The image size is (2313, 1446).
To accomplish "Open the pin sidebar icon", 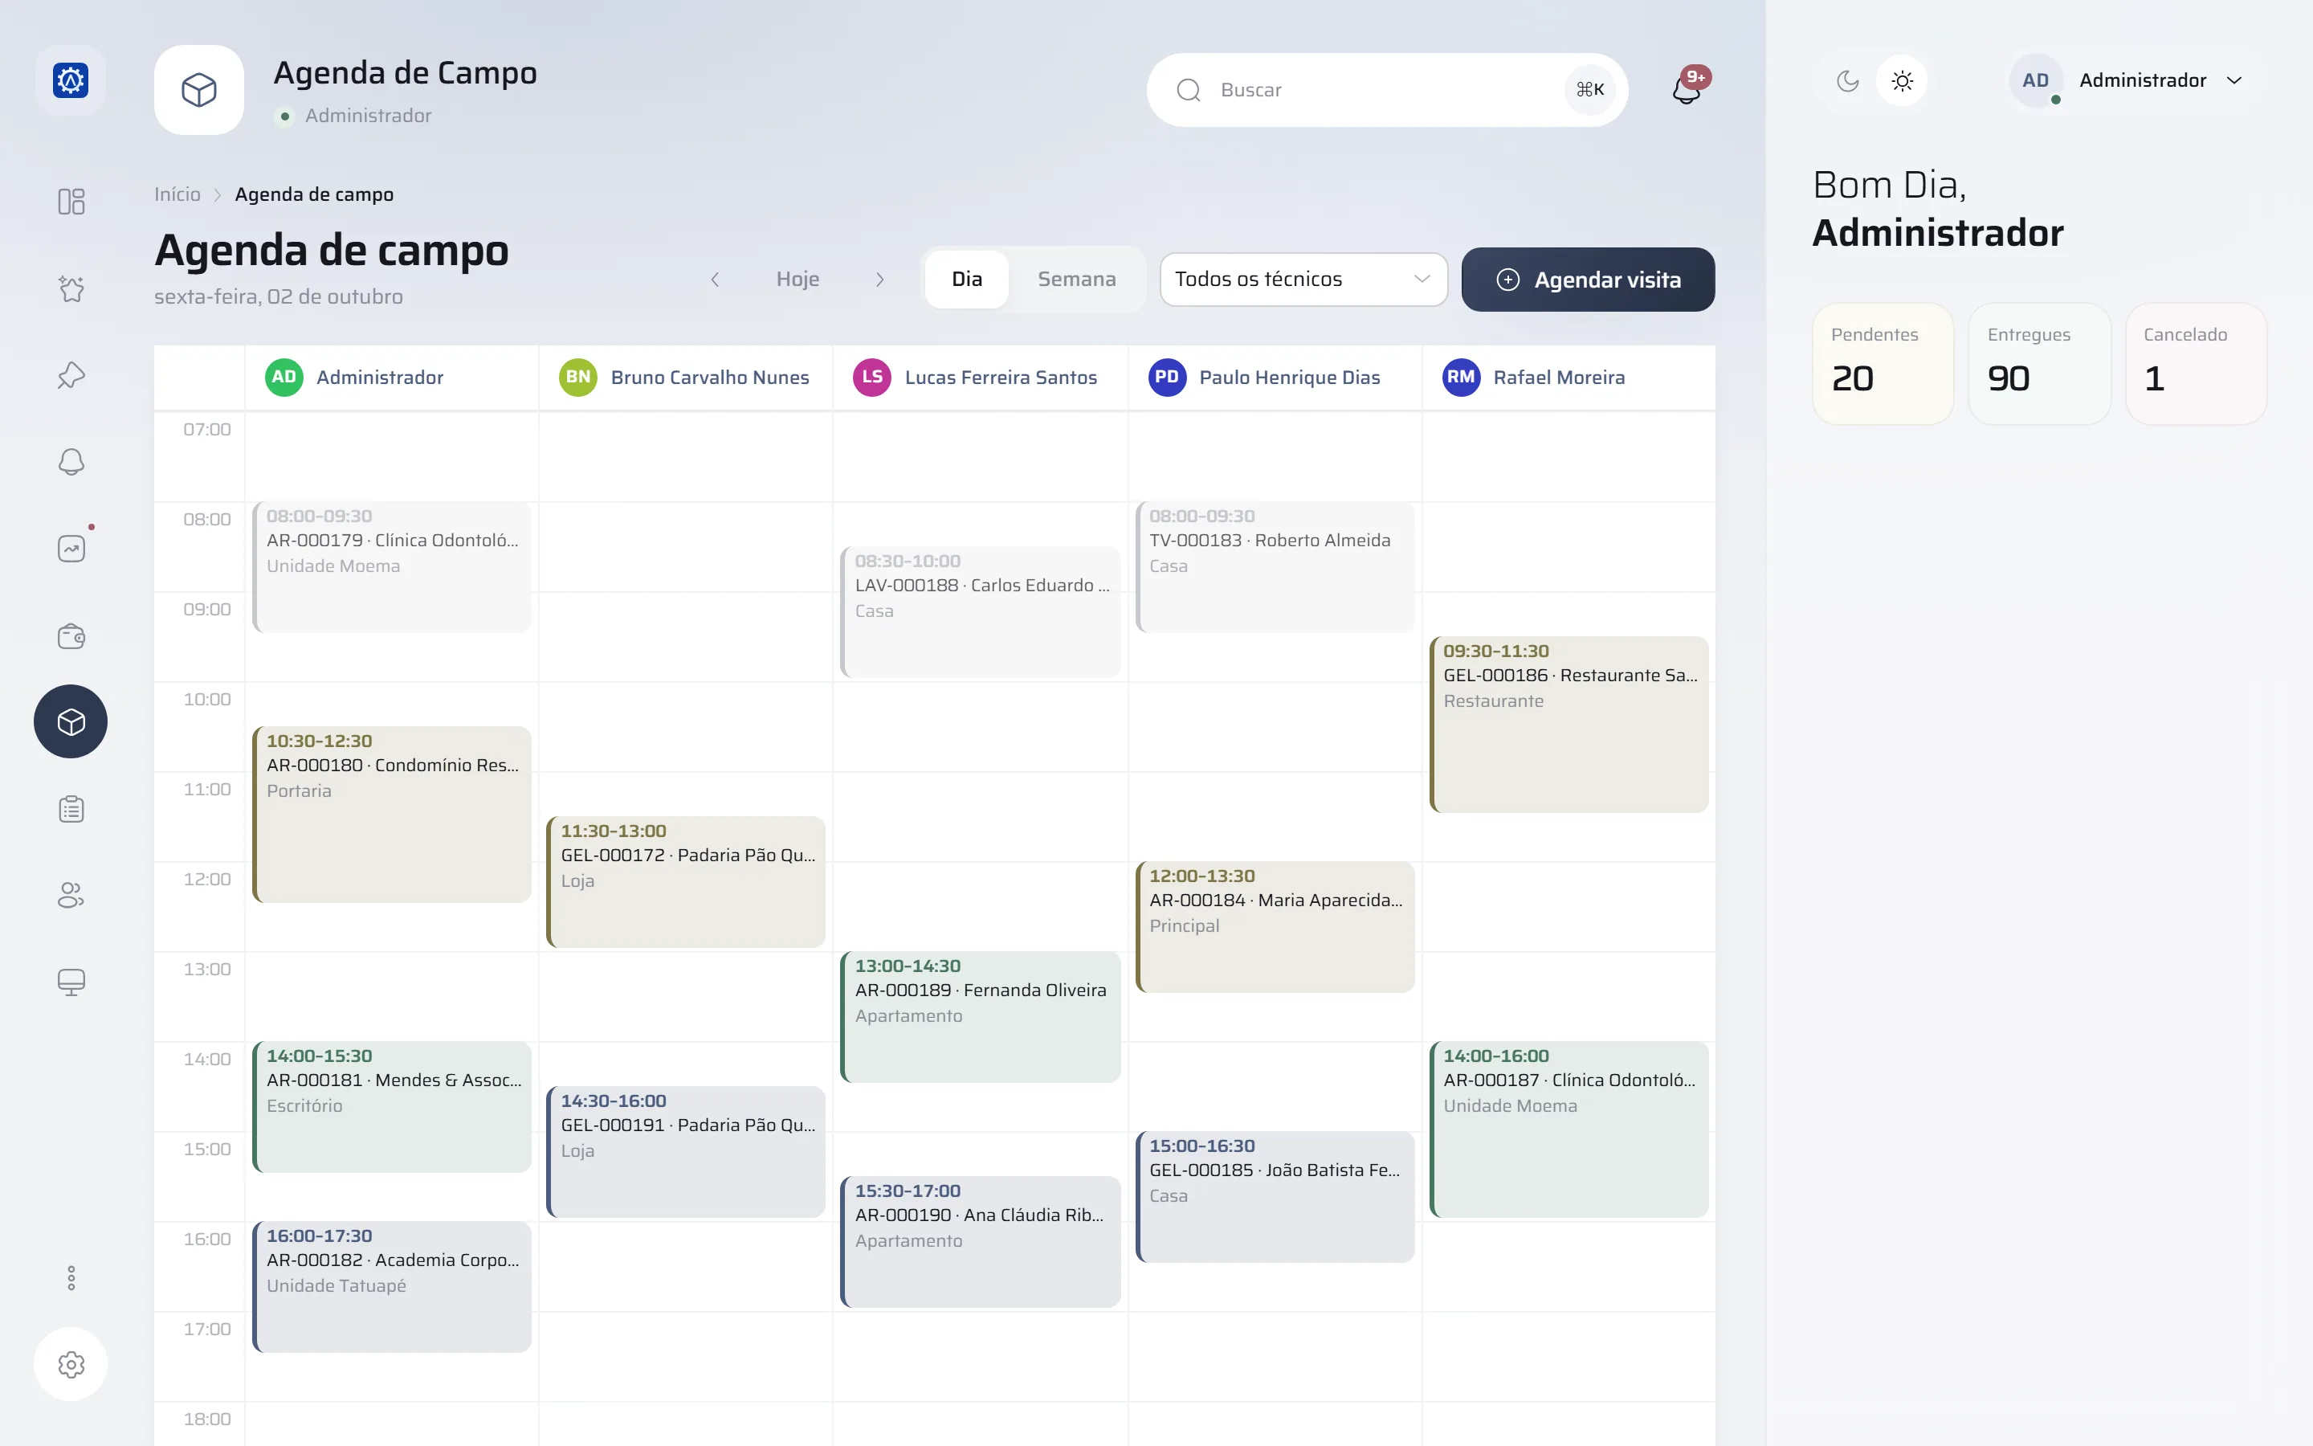I will click(71, 375).
